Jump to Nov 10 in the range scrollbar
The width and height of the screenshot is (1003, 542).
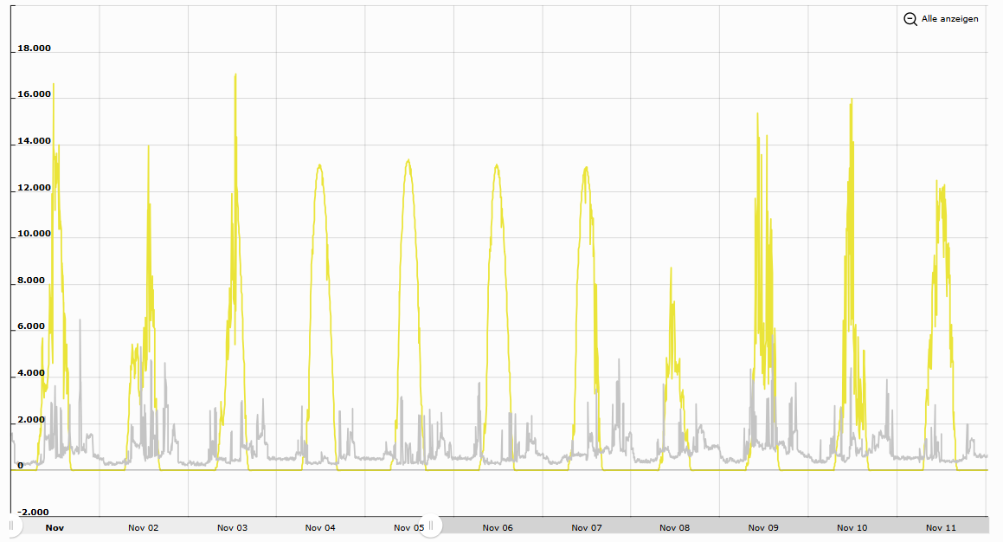(x=852, y=527)
